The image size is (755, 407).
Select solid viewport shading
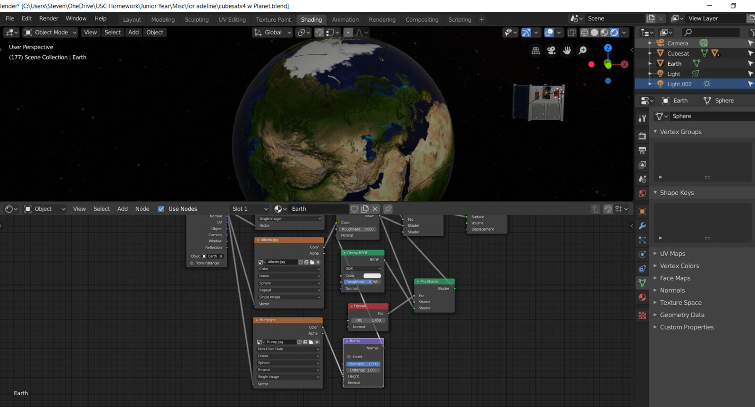coord(594,33)
